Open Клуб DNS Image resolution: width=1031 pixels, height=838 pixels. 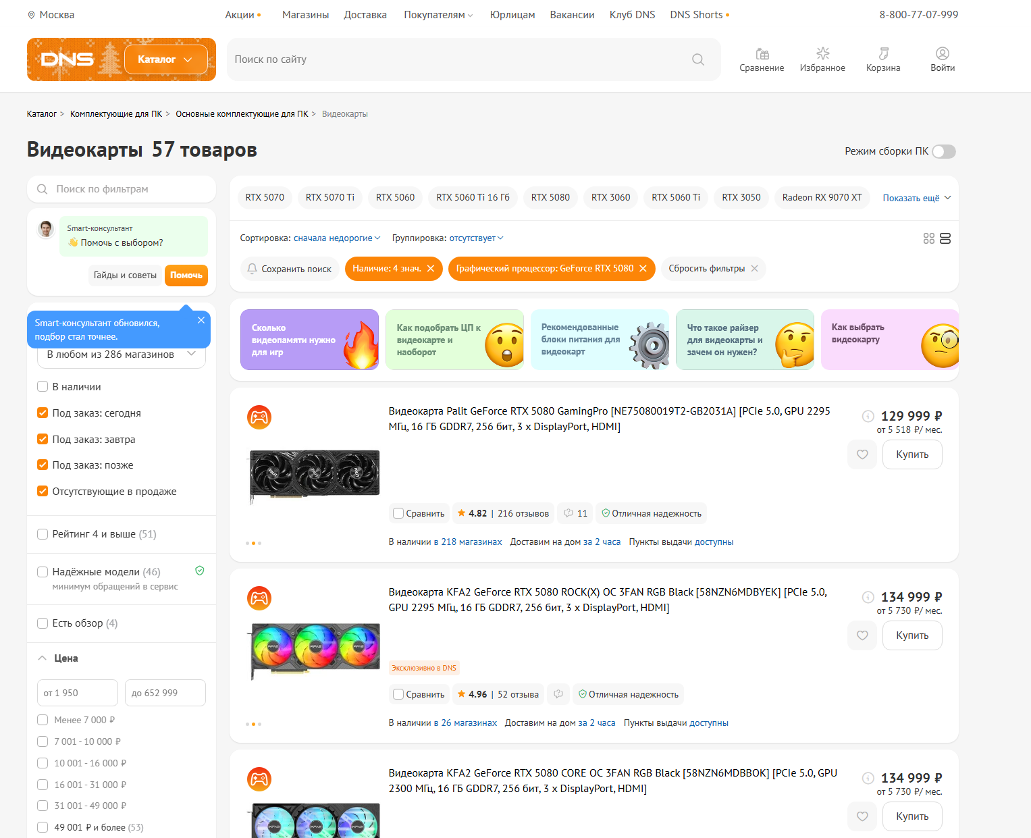[632, 15]
